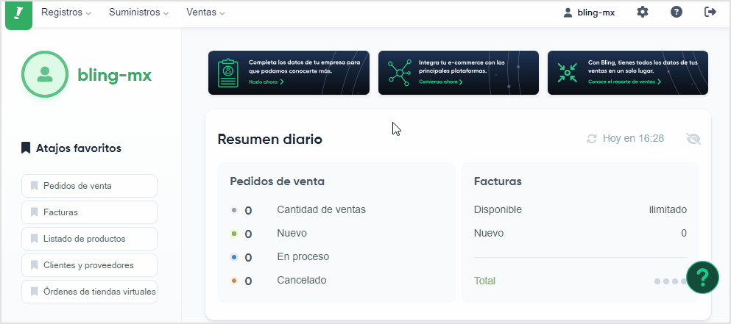Click the network nodes icon on integration banner
The width and height of the screenshot is (731, 324).
(400, 73)
